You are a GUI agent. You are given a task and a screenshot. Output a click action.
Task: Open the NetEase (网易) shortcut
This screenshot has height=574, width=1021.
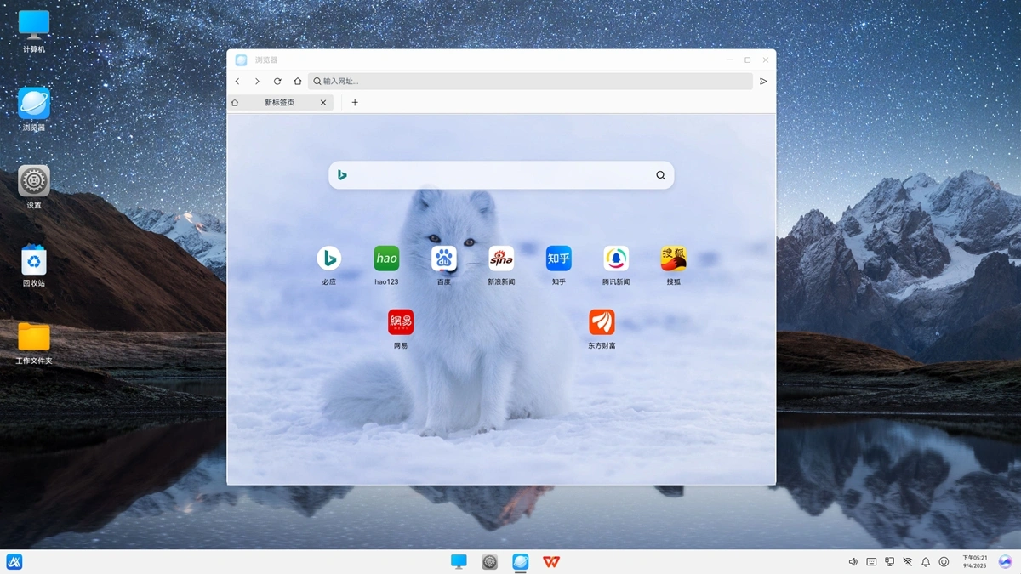pyautogui.click(x=401, y=322)
